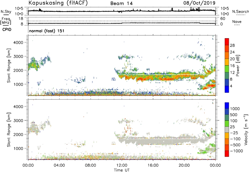249x172 pixels.
Task: Select the yellow 16–20 dB power colorbar segment
Action: [227, 62]
